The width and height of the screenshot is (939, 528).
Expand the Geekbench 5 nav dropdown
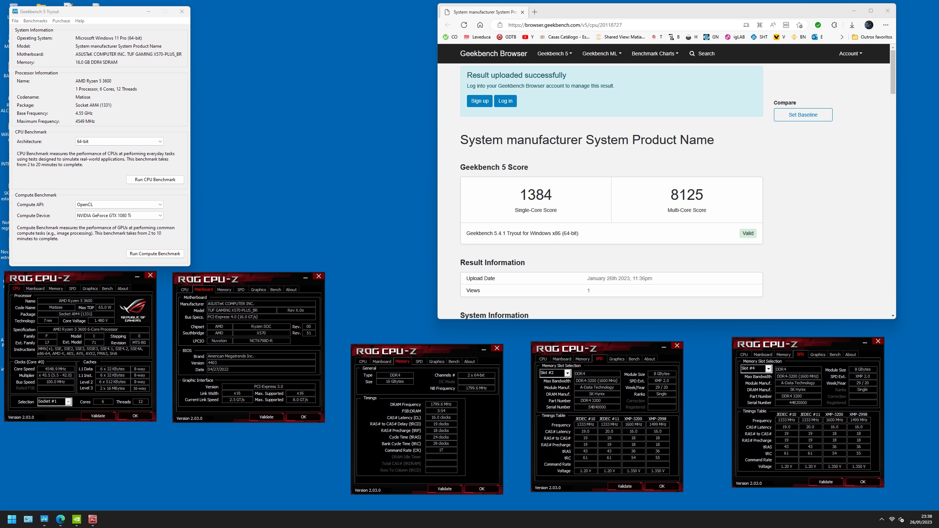pyautogui.click(x=554, y=54)
